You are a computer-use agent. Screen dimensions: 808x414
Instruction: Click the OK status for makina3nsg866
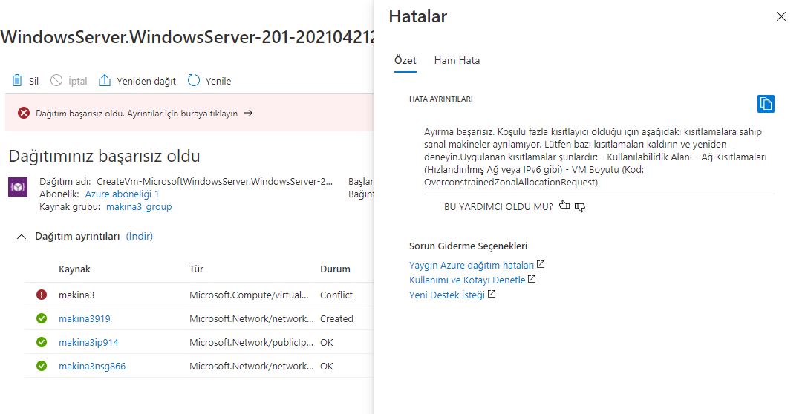[327, 366]
